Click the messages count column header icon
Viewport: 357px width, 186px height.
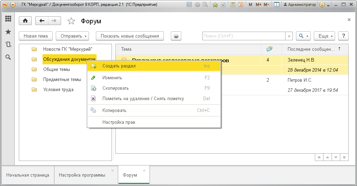pos(269,49)
